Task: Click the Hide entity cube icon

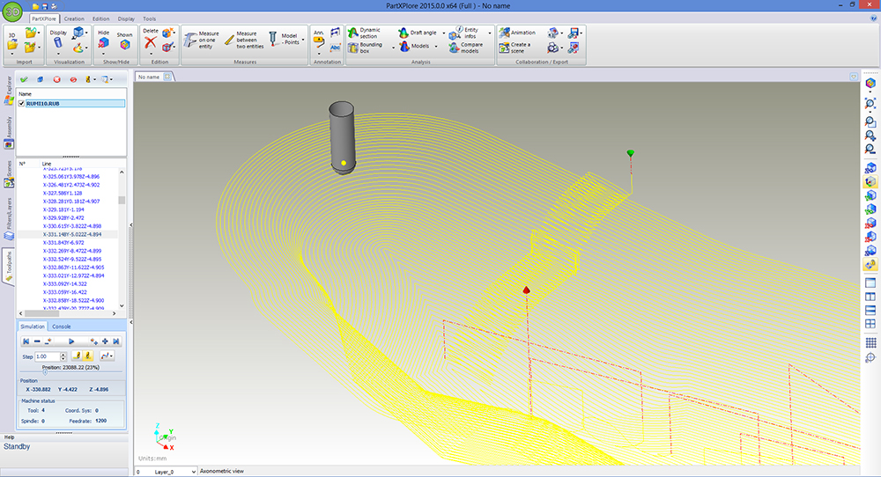Action: (103, 43)
